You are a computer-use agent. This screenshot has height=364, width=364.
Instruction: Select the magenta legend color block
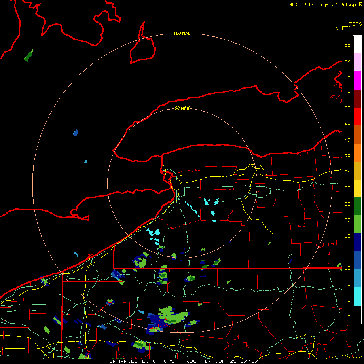[x=357, y=80]
